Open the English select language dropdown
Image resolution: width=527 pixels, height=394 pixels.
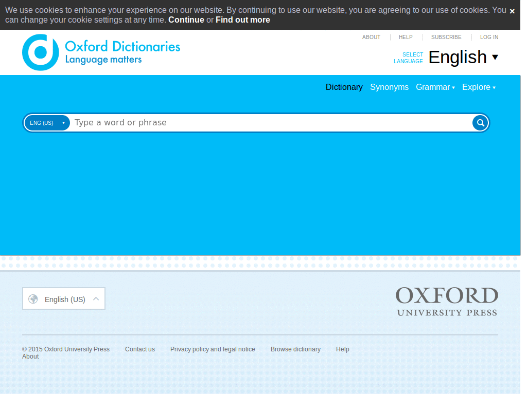click(x=463, y=57)
